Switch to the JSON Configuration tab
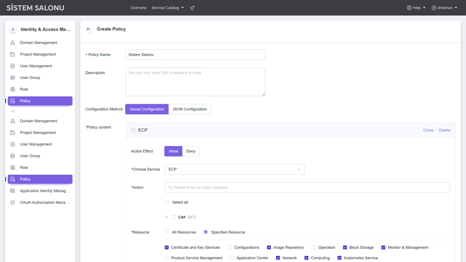 pyautogui.click(x=190, y=109)
